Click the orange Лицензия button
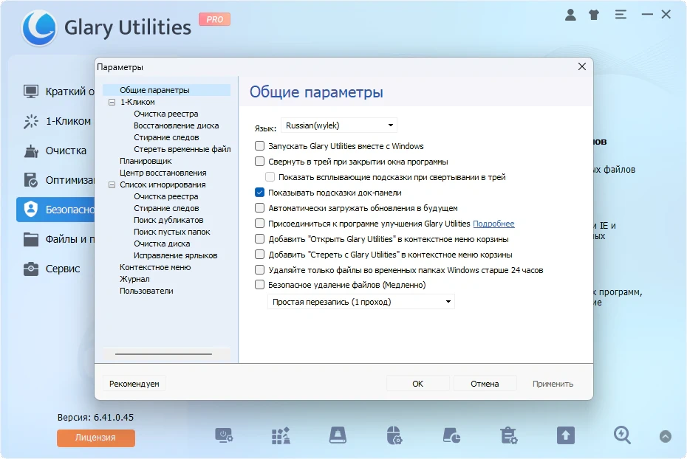 [x=95, y=438]
